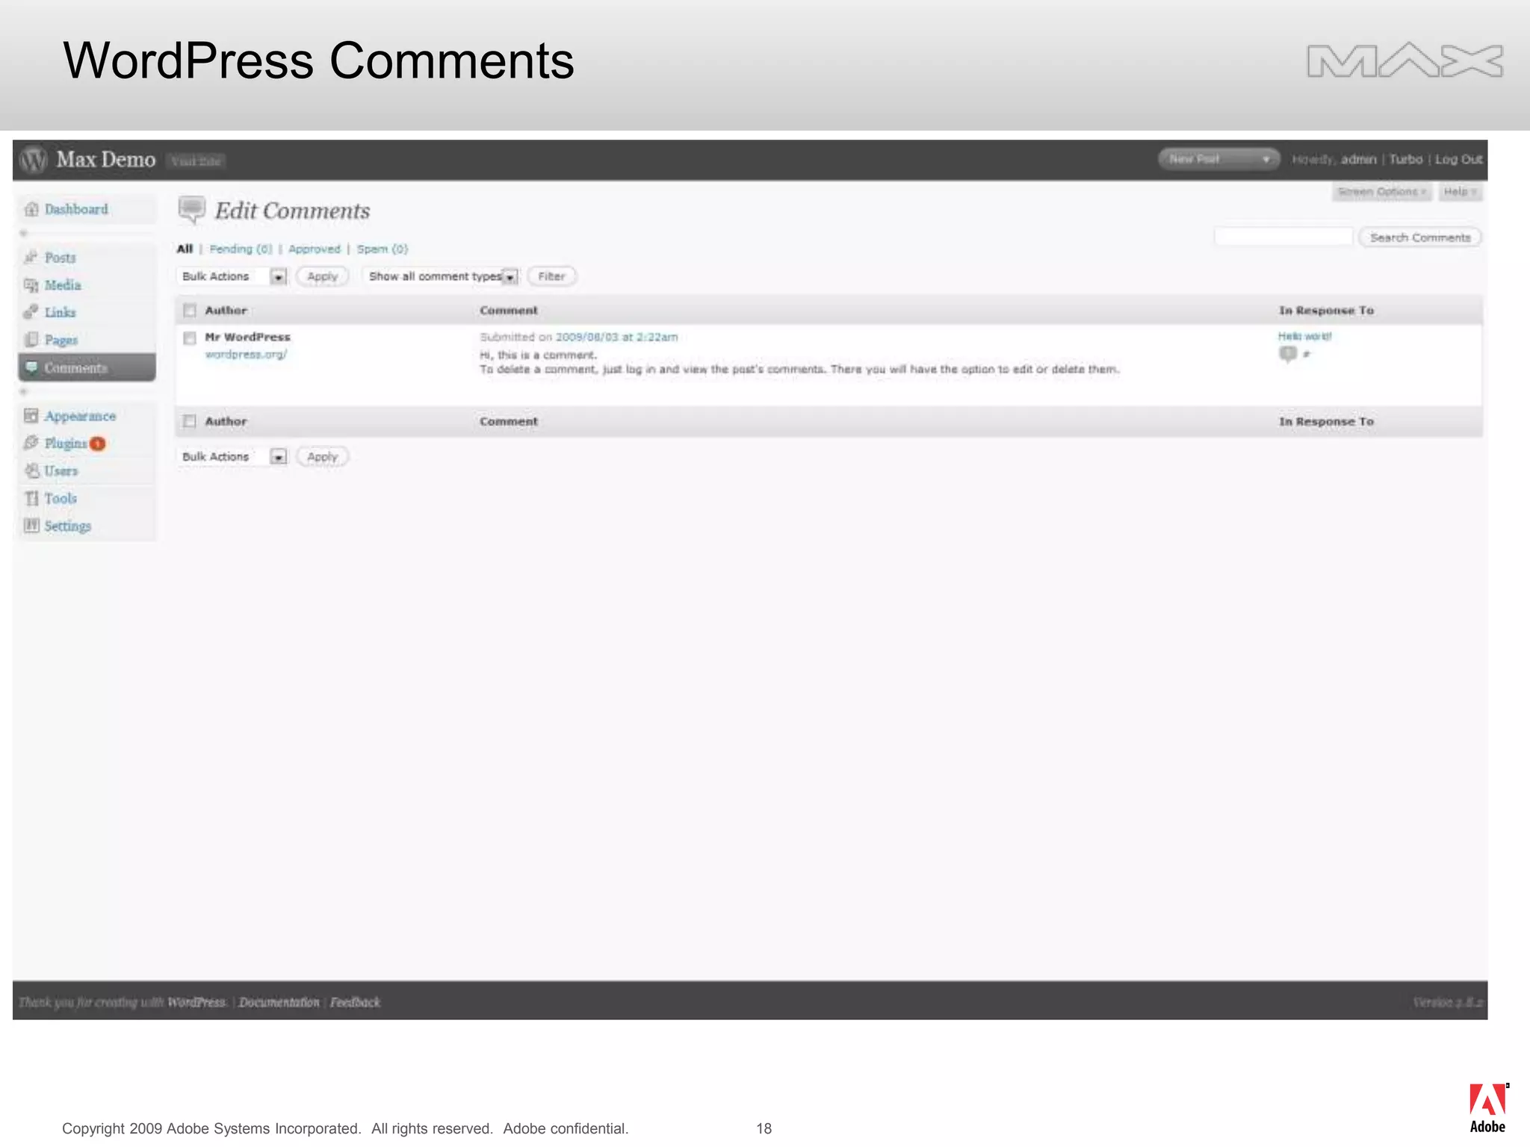Screen dimensions: 1530x1147
Task: Click the Turbo link
Action: tap(1405, 159)
